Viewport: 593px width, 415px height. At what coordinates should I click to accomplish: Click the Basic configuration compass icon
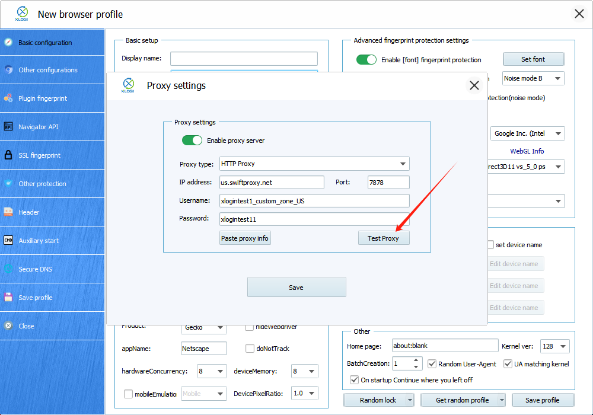pos(8,42)
